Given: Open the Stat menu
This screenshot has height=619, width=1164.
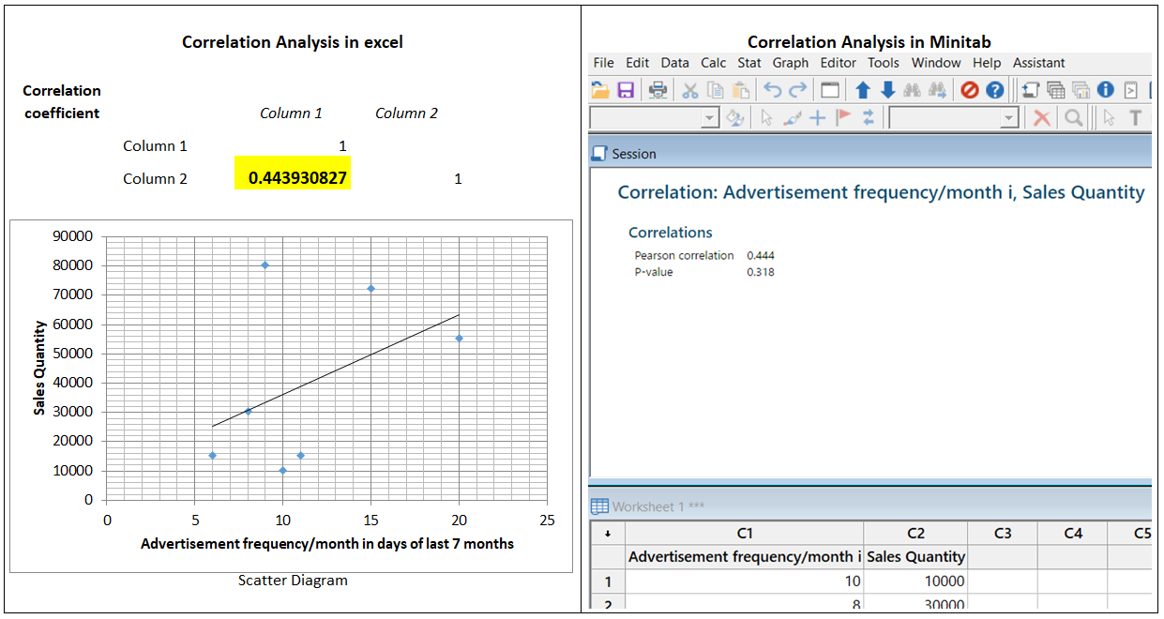Looking at the screenshot, I should click(748, 63).
